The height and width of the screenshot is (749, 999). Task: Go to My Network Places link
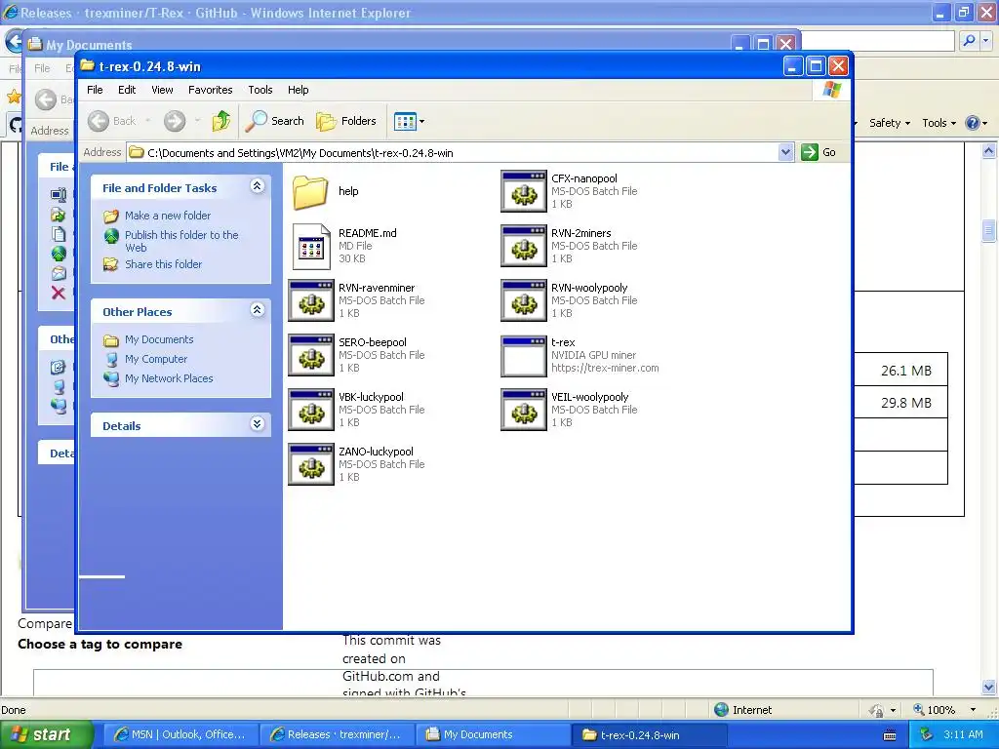coord(169,378)
